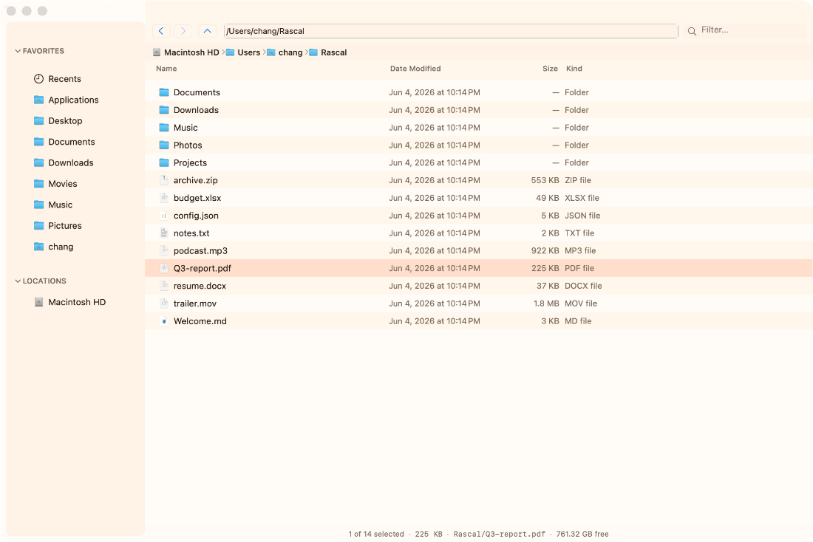Image resolution: width=813 pixels, height=542 pixels.
Task: Click the Pictures folder icon in sidebar
Action: (39, 225)
